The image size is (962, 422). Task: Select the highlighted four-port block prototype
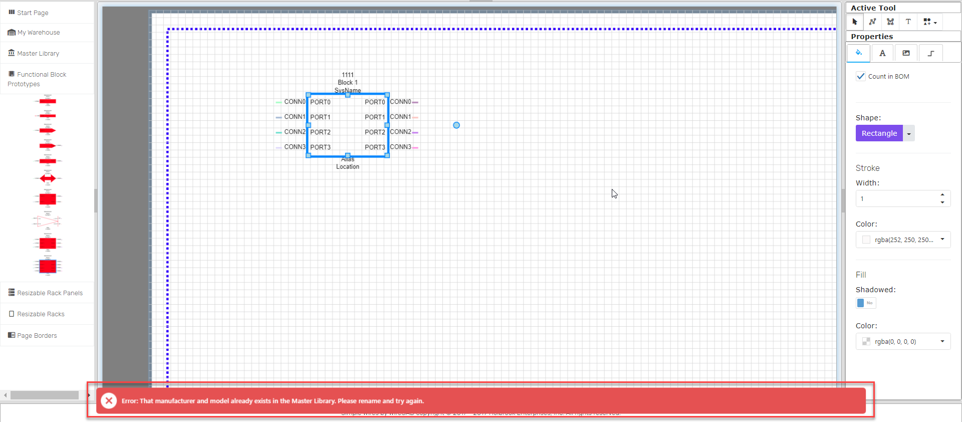pos(48,266)
